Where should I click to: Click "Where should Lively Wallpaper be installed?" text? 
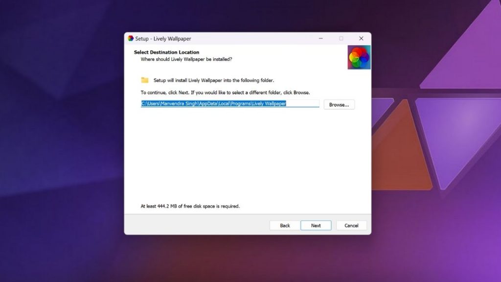(186, 59)
